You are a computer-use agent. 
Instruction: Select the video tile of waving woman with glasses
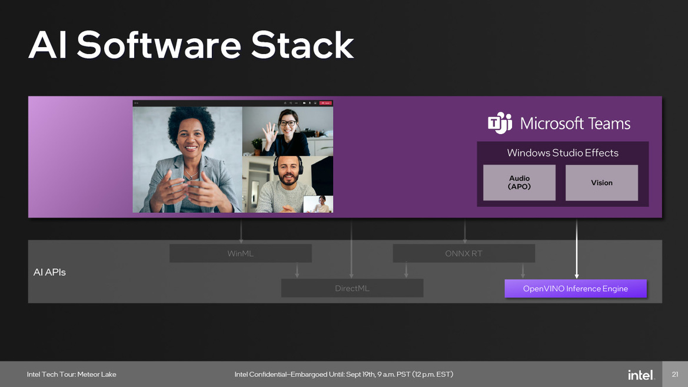[x=288, y=131]
